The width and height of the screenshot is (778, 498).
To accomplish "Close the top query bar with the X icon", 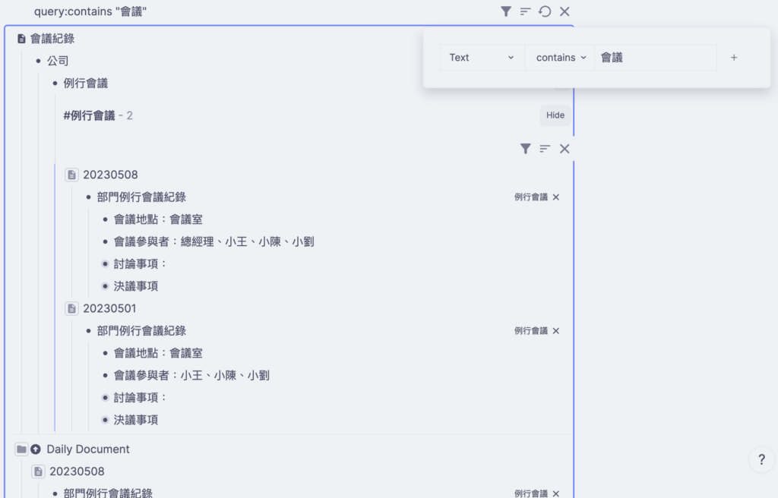I will tap(565, 11).
